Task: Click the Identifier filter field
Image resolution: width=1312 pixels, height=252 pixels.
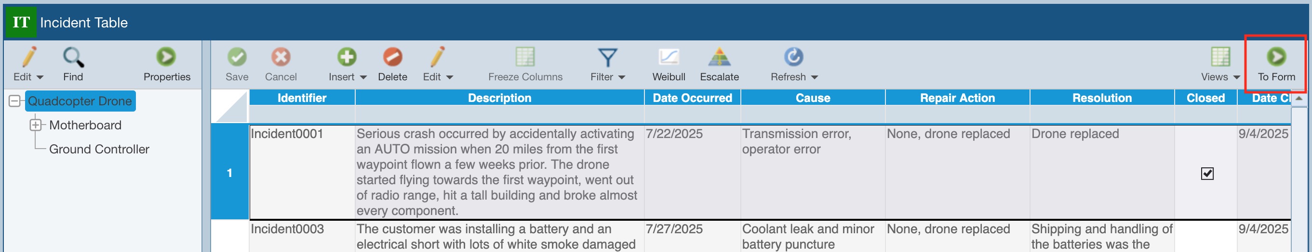Action: coord(302,114)
